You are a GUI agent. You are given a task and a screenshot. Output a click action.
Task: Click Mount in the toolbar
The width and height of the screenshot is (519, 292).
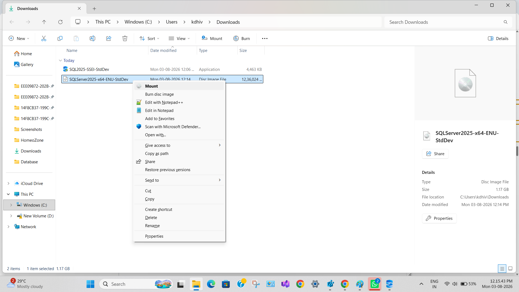click(212, 38)
